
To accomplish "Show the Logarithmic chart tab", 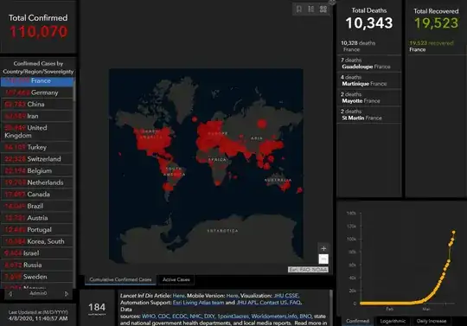I will pos(393,321).
